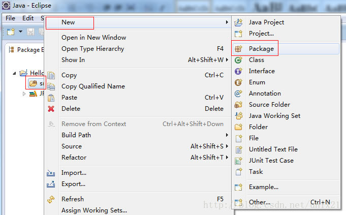Expand the Show In submenu arrow
The image size is (346, 215).
tap(227, 60)
